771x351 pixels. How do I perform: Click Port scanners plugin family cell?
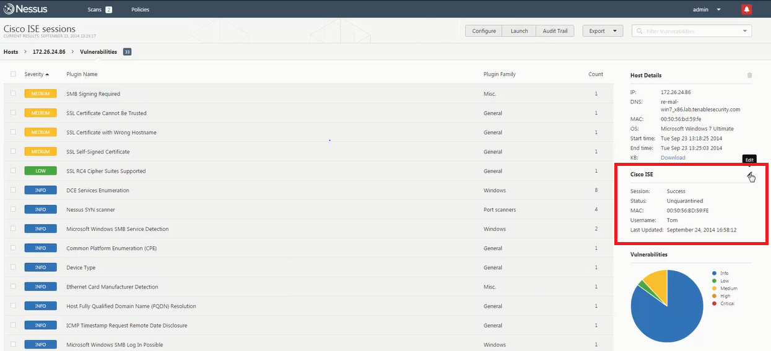pos(499,210)
